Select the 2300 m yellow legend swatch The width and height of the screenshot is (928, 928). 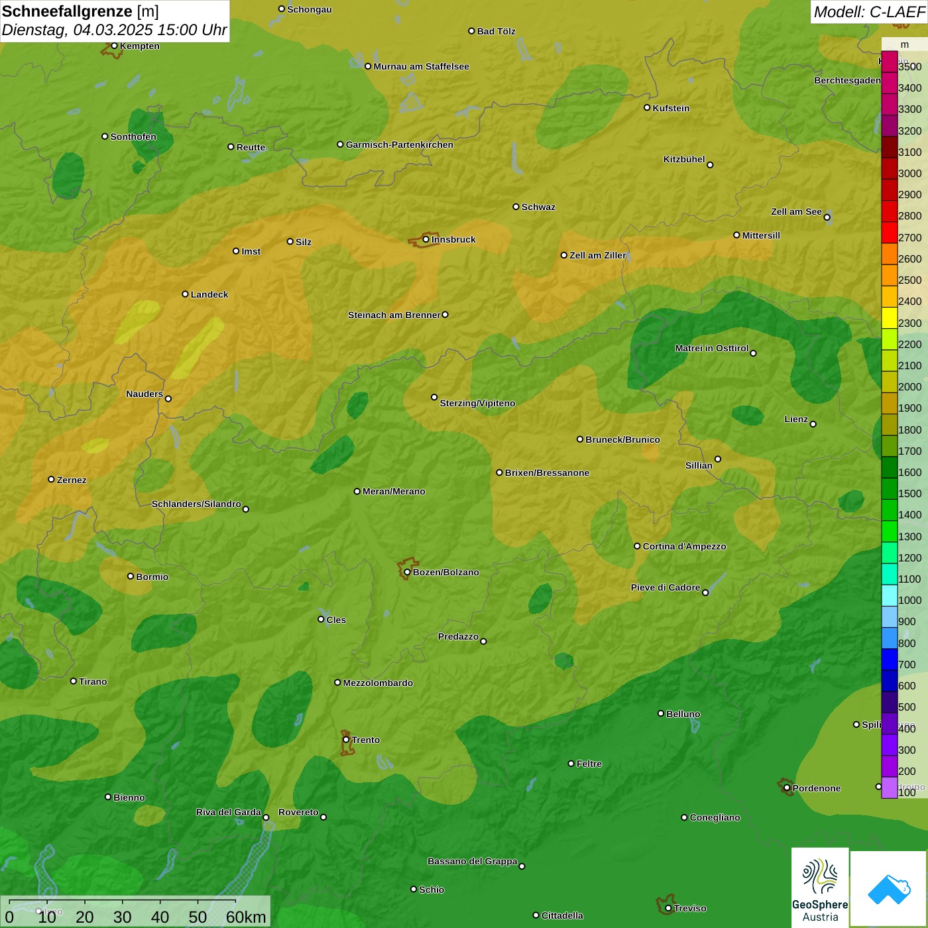click(x=889, y=318)
